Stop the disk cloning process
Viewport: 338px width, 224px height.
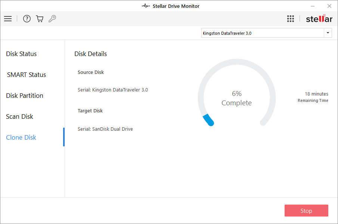[x=306, y=211]
